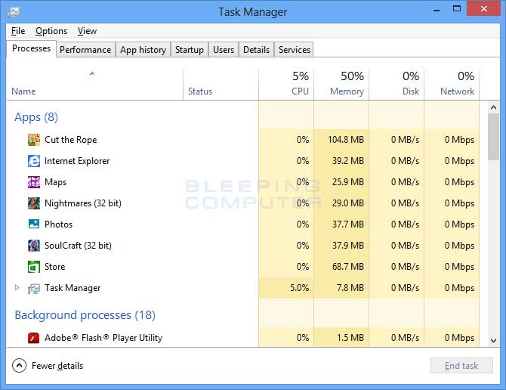Click the 5.0% CPU value
This screenshot has height=390, width=506.
tap(300, 288)
